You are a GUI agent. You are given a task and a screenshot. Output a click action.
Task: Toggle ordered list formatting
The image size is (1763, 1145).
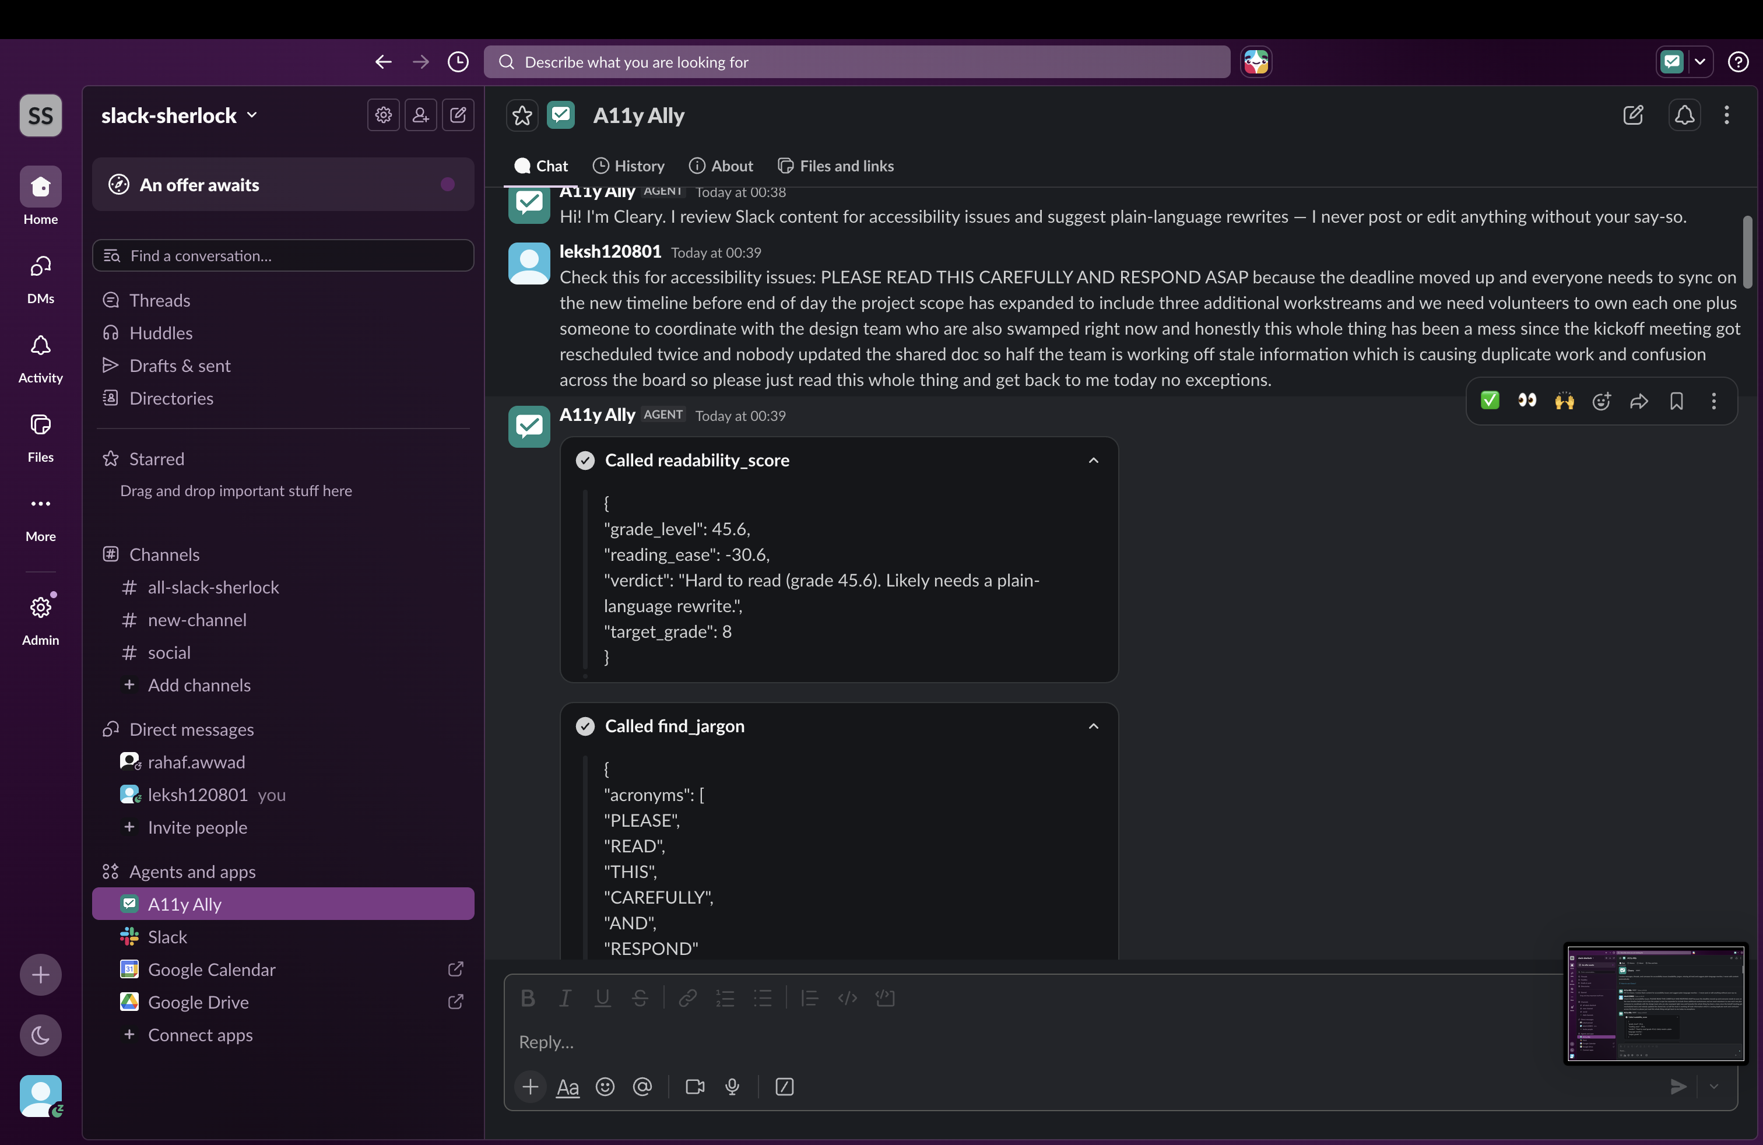pos(725,998)
